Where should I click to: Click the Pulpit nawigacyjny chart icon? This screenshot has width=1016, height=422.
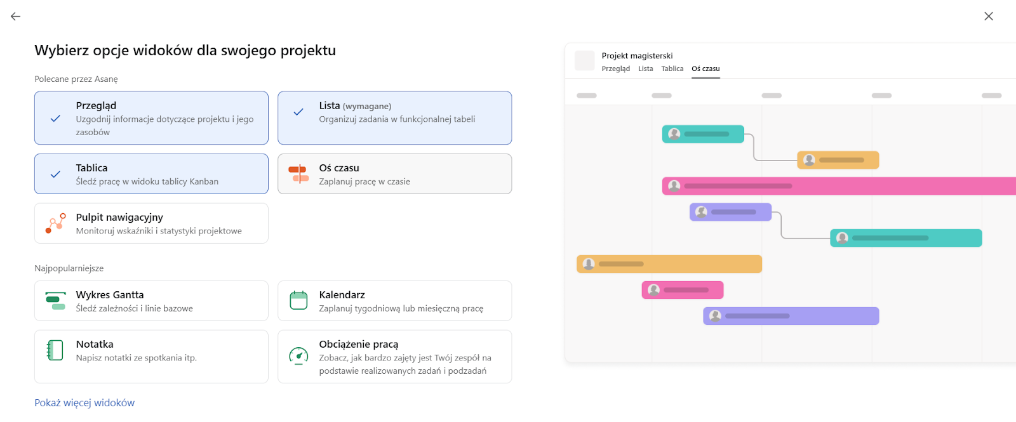55,223
